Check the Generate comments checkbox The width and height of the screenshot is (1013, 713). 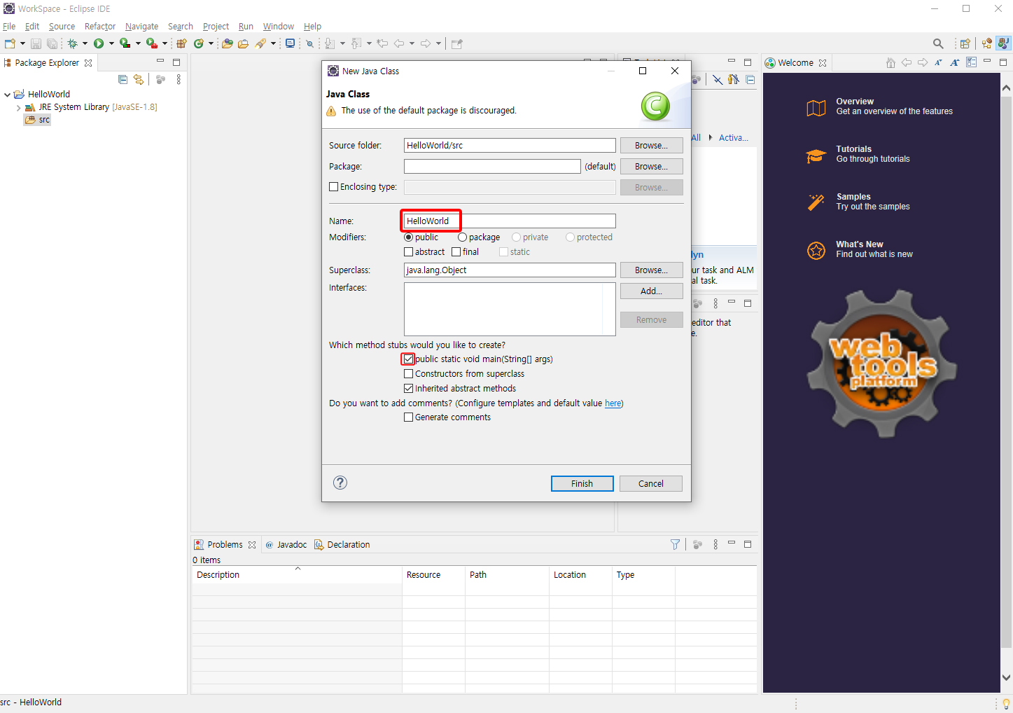coord(409,417)
